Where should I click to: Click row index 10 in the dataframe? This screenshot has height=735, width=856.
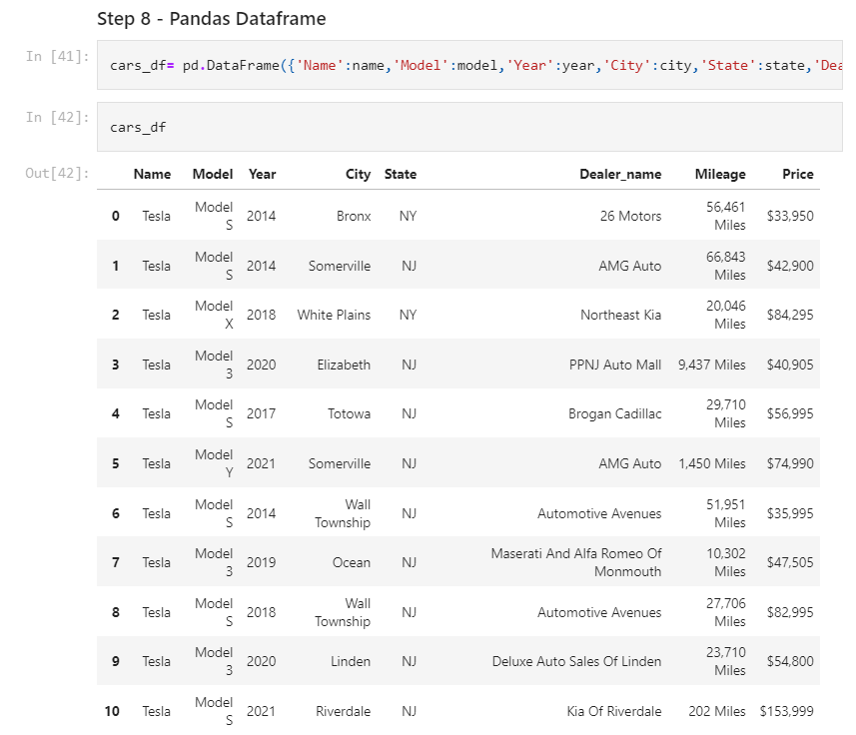coord(112,712)
